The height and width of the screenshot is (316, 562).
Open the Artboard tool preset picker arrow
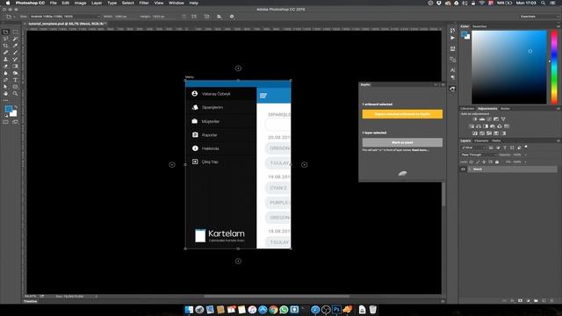pyautogui.click(x=14, y=17)
